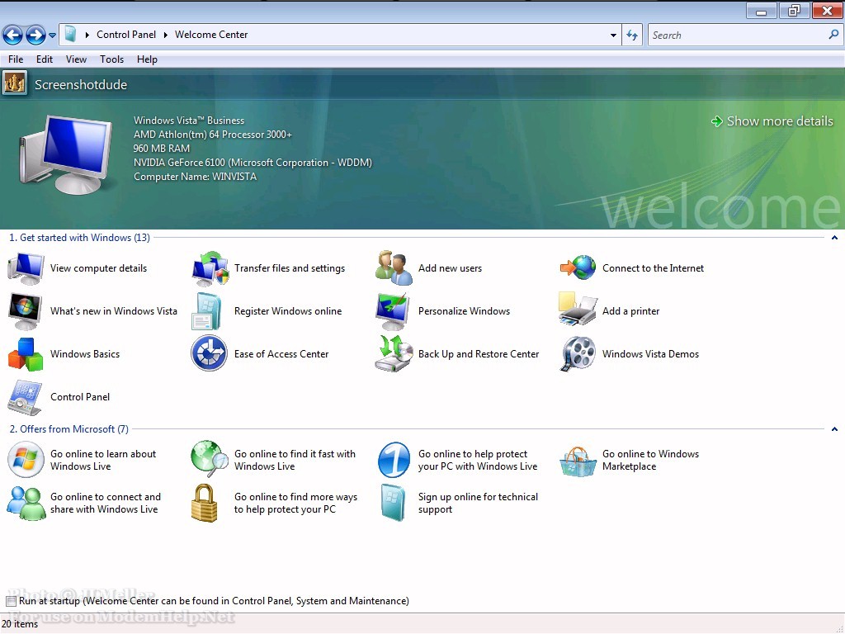Open the File menu

(x=16, y=59)
